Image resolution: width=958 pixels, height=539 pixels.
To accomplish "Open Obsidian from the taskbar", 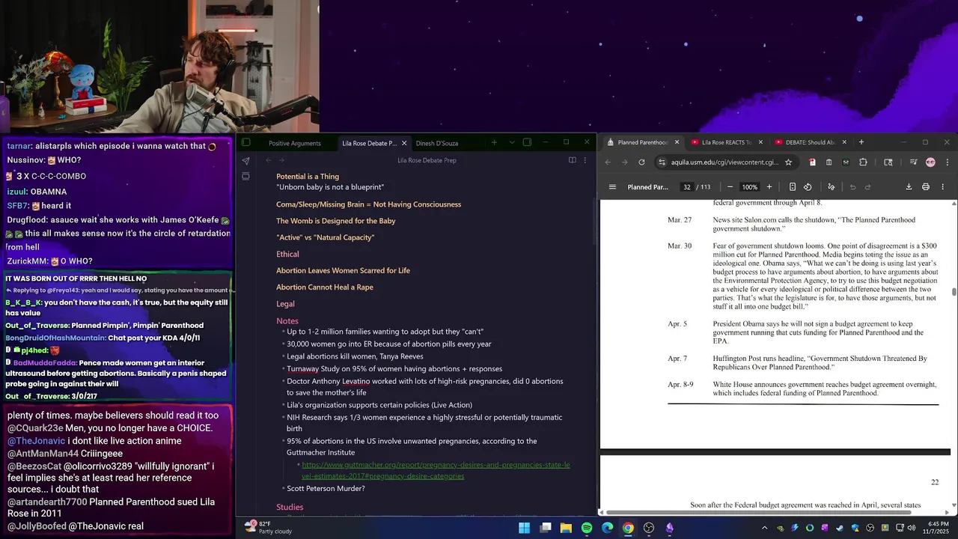I will [670, 528].
